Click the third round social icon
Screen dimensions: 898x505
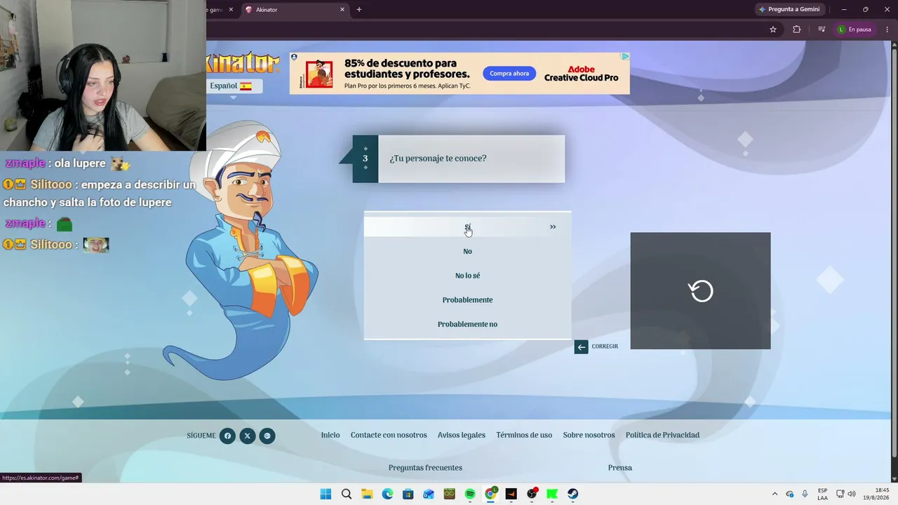coord(267,436)
